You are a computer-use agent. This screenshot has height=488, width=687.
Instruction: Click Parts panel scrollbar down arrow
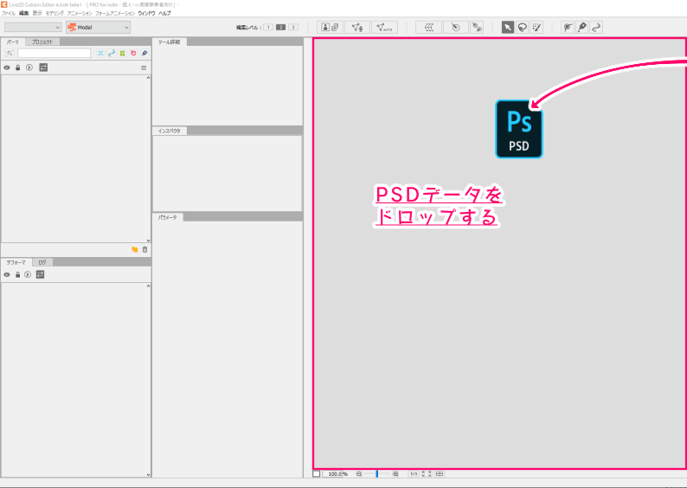tap(149, 241)
